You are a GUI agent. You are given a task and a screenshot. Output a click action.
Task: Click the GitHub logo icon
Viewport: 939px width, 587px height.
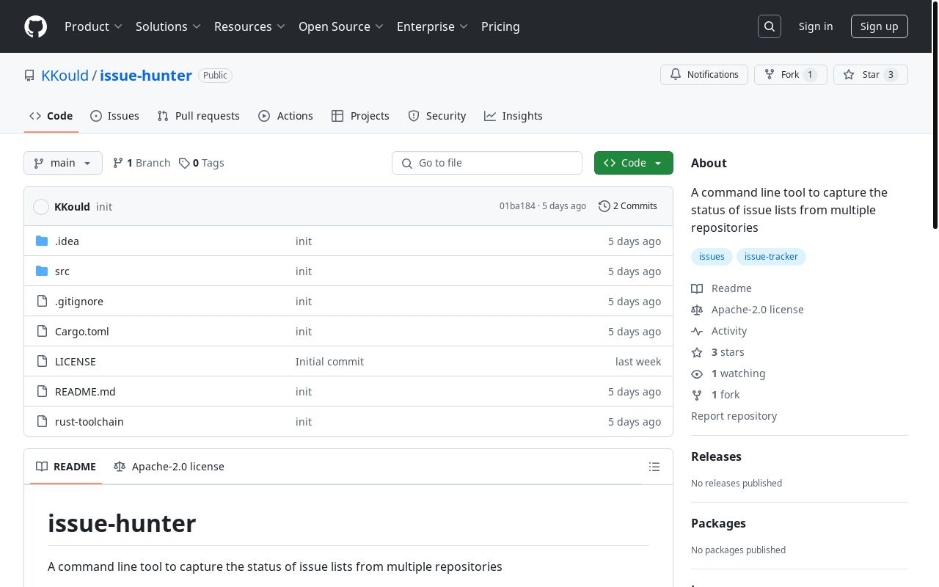[35, 26]
